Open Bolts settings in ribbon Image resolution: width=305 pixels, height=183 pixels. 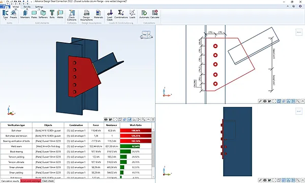(x=52, y=15)
